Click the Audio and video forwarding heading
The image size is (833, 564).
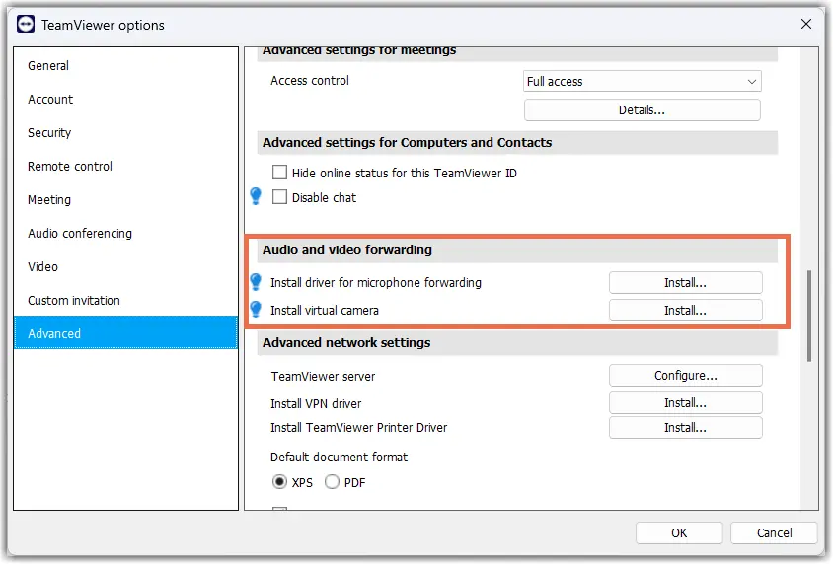[346, 249]
